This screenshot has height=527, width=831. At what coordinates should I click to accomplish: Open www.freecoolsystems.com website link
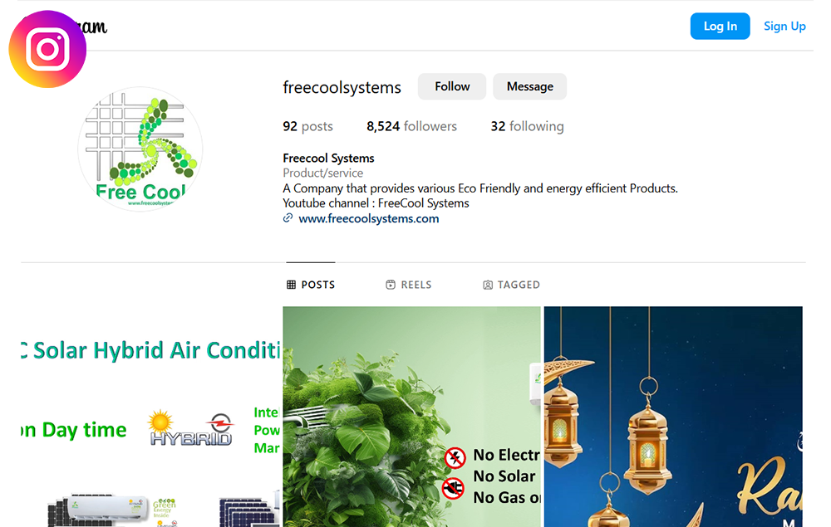[x=369, y=218]
